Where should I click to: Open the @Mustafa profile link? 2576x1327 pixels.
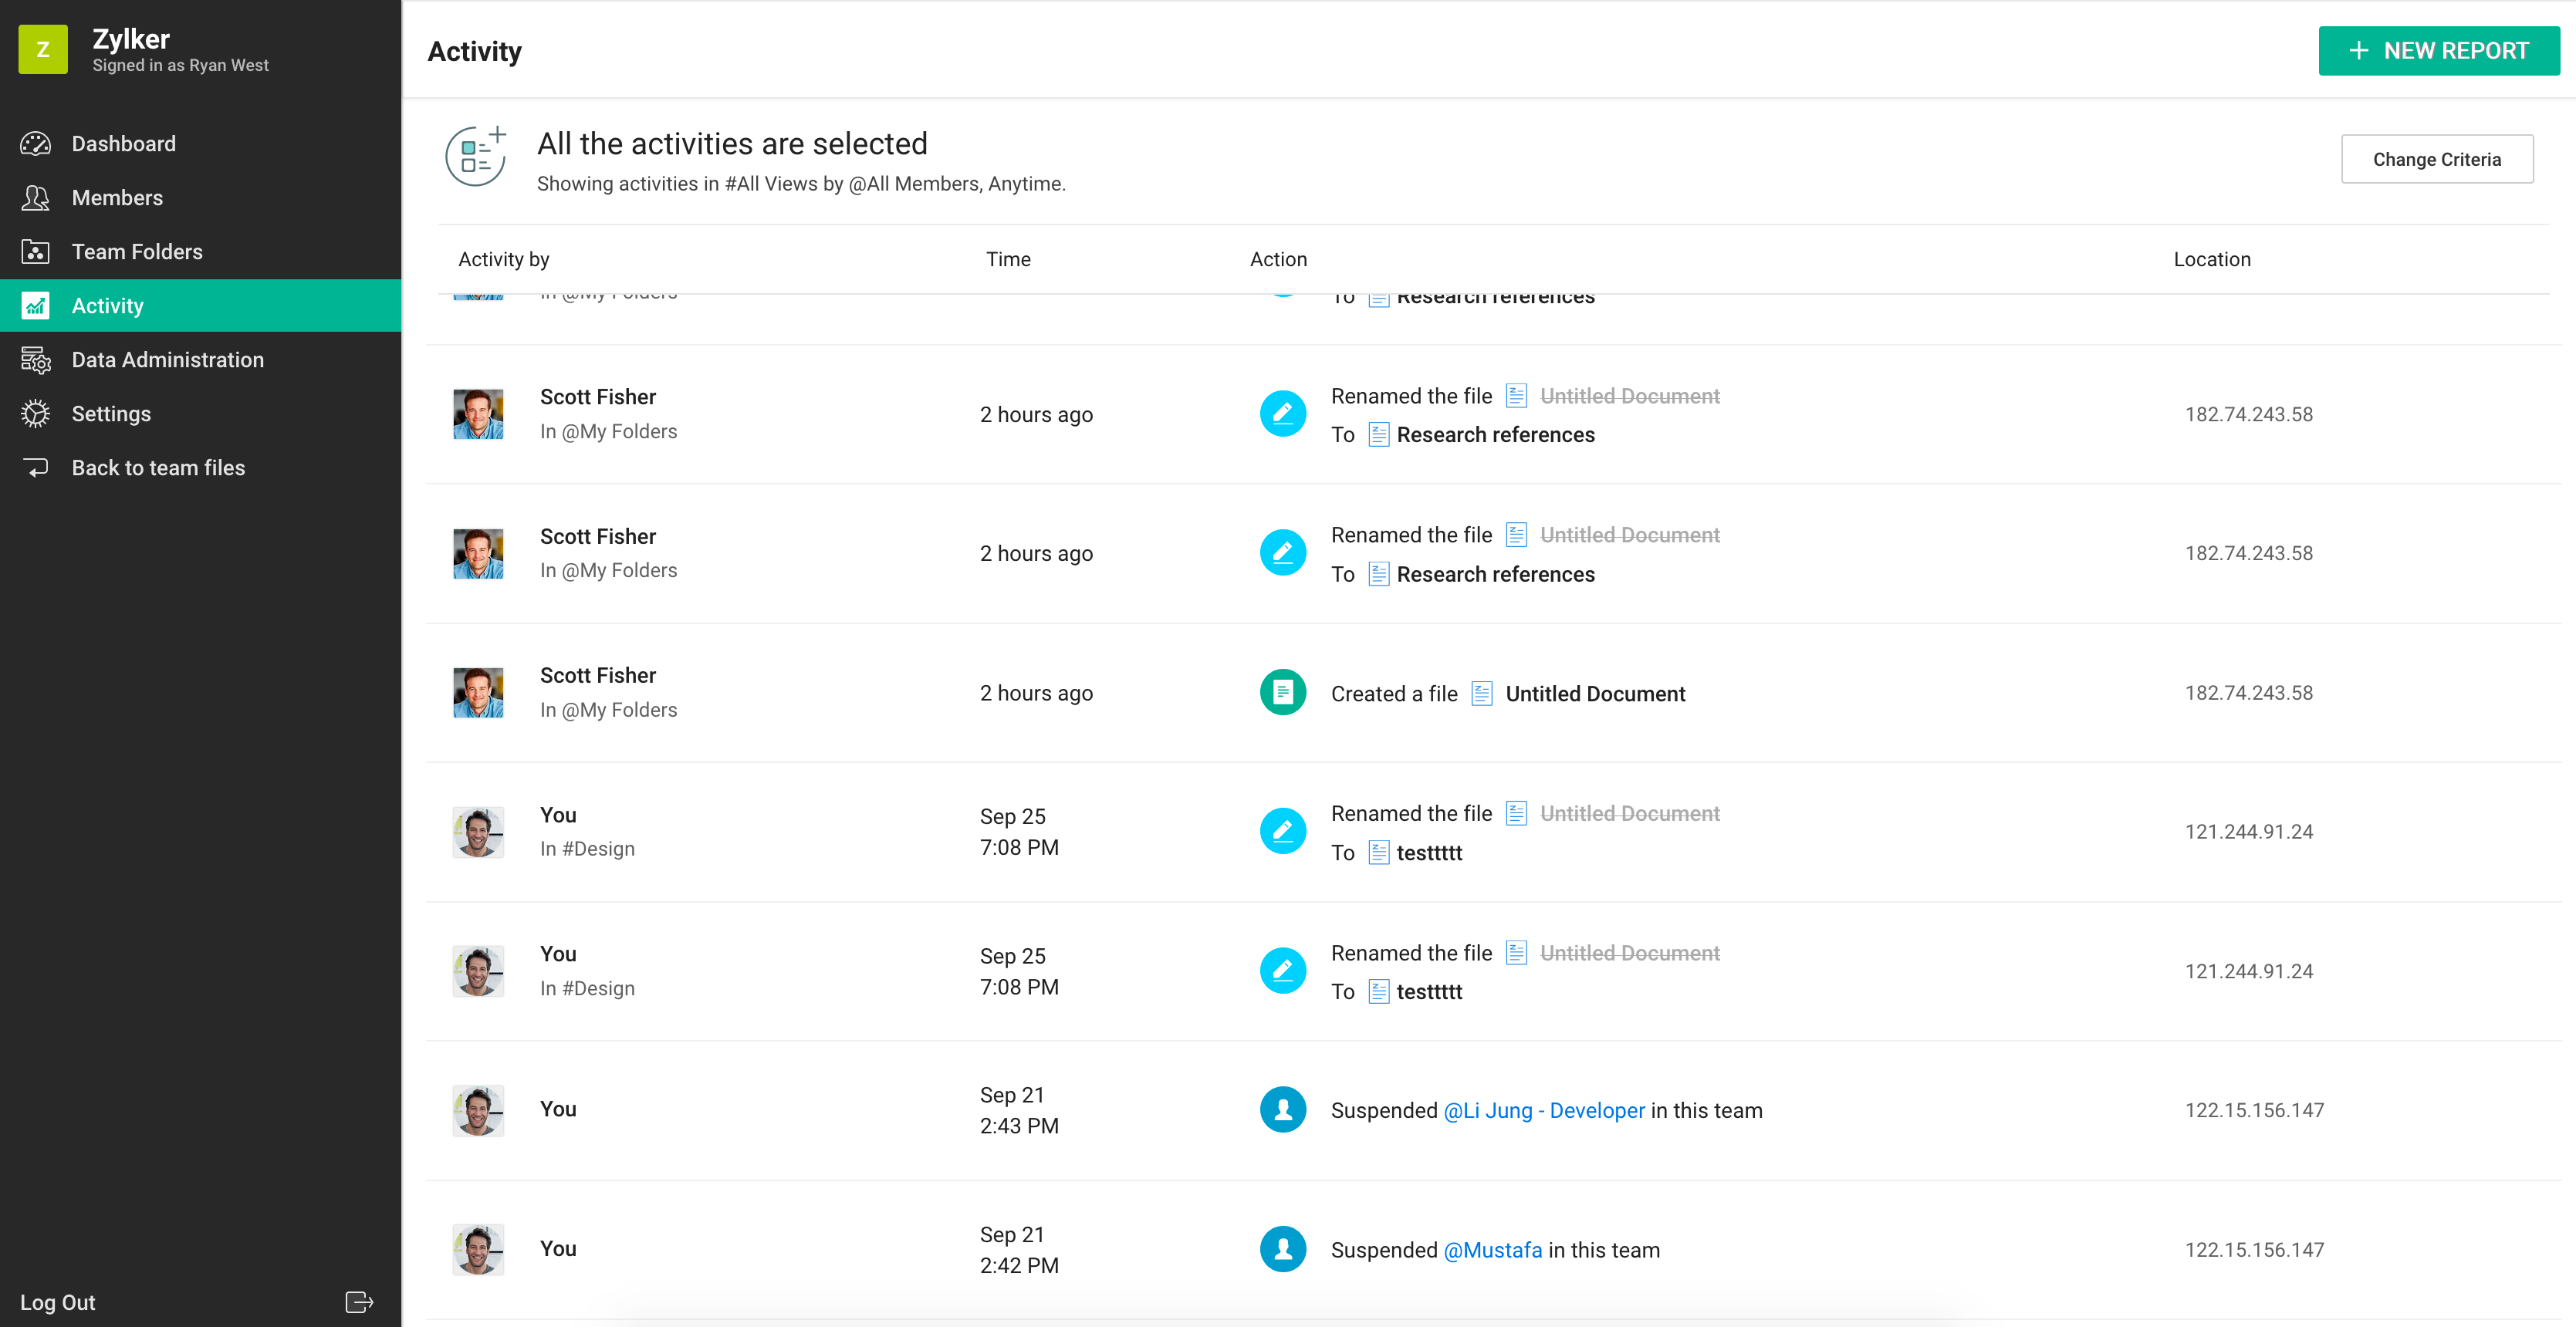pos(1491,1249)
